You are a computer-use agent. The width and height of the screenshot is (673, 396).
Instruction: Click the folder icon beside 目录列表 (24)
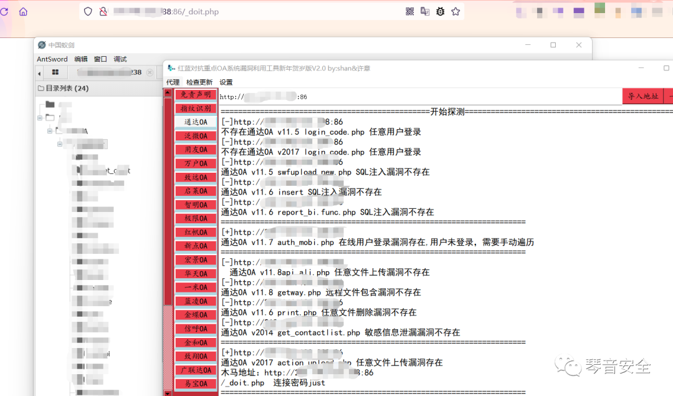click(x=41, y=88)
